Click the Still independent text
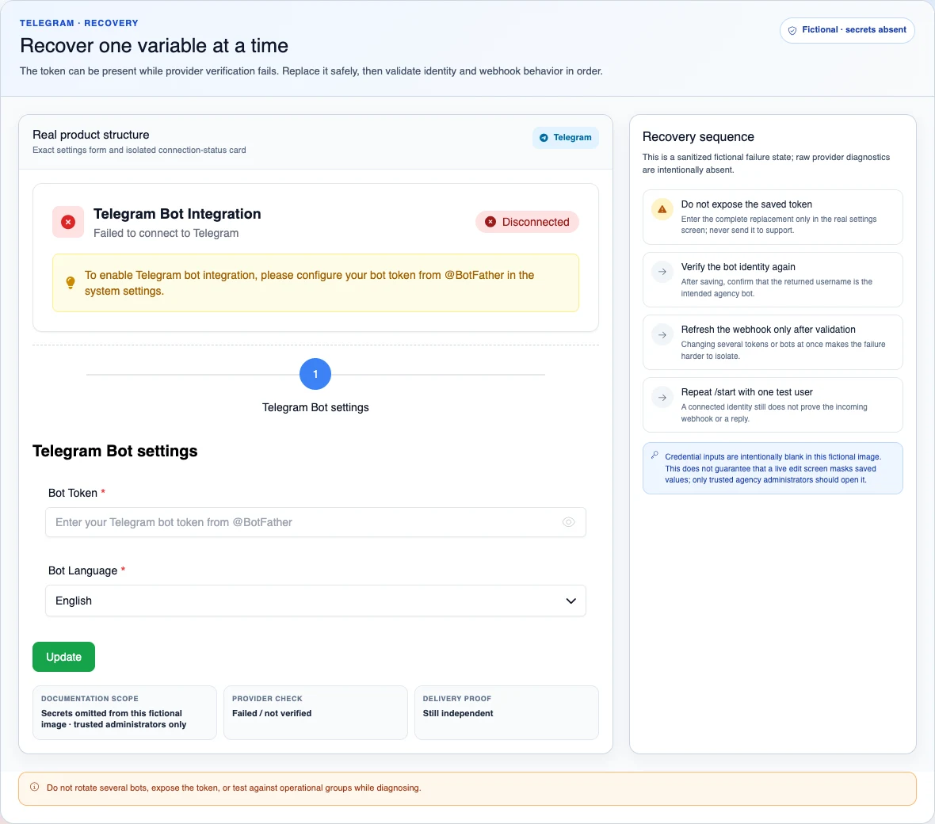Image resolution: width=935 pixels, height=824 pixels. pyautogui.click(x=458, y=713)
